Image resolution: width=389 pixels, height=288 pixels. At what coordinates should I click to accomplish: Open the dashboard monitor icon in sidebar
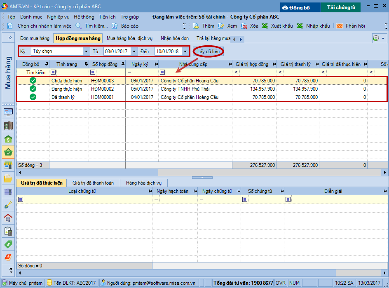(8, 112)
